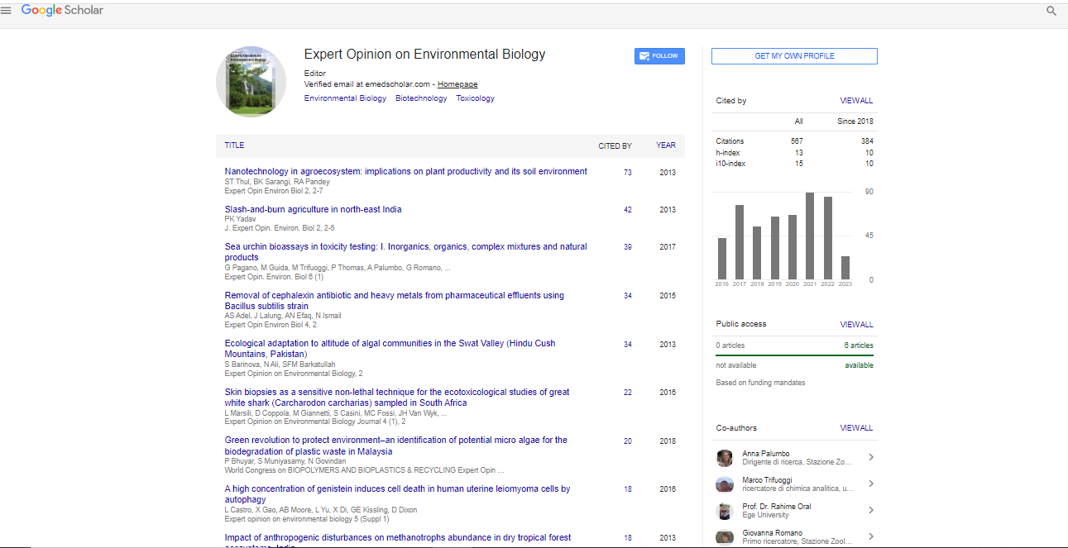The image size is (1068, 548).
Task: Open co-author Giovanna Romano's profile
Action: pyautogui.click(x=773, y=533)
